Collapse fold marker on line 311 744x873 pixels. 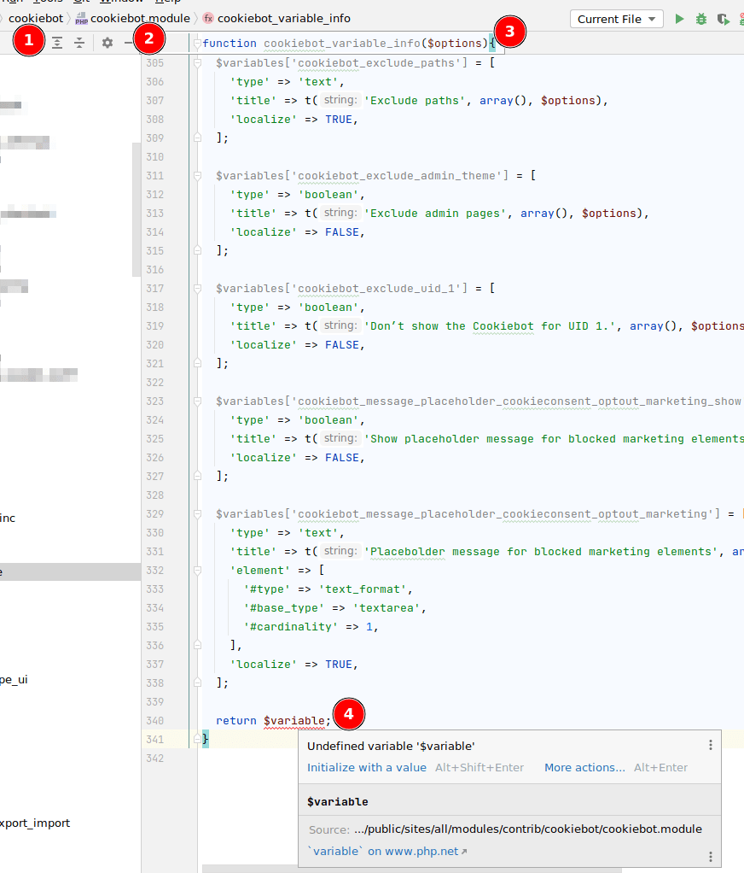tap(197, 175)
